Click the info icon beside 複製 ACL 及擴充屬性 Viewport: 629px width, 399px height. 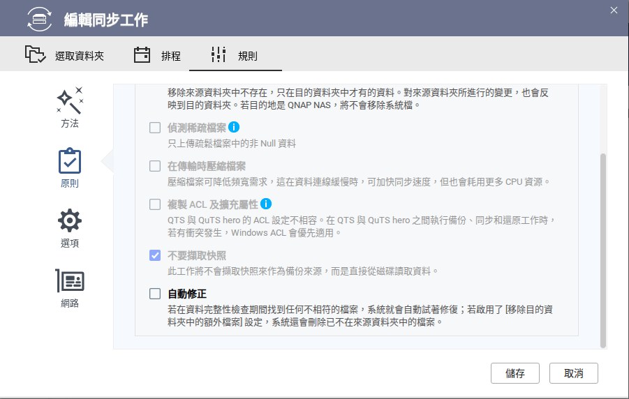click(x=266, y=204)
